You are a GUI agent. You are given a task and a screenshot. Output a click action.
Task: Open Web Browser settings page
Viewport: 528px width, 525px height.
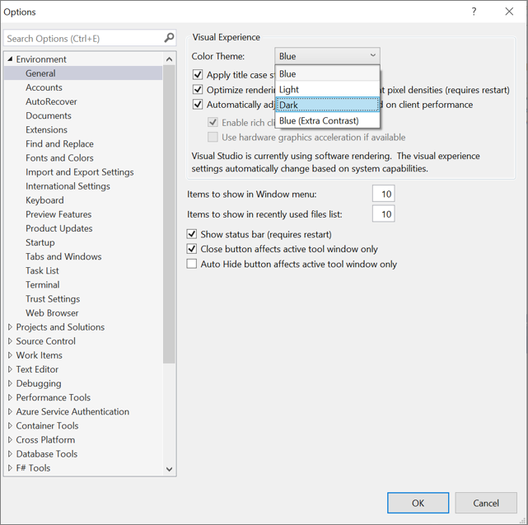(x=52, y=313)
